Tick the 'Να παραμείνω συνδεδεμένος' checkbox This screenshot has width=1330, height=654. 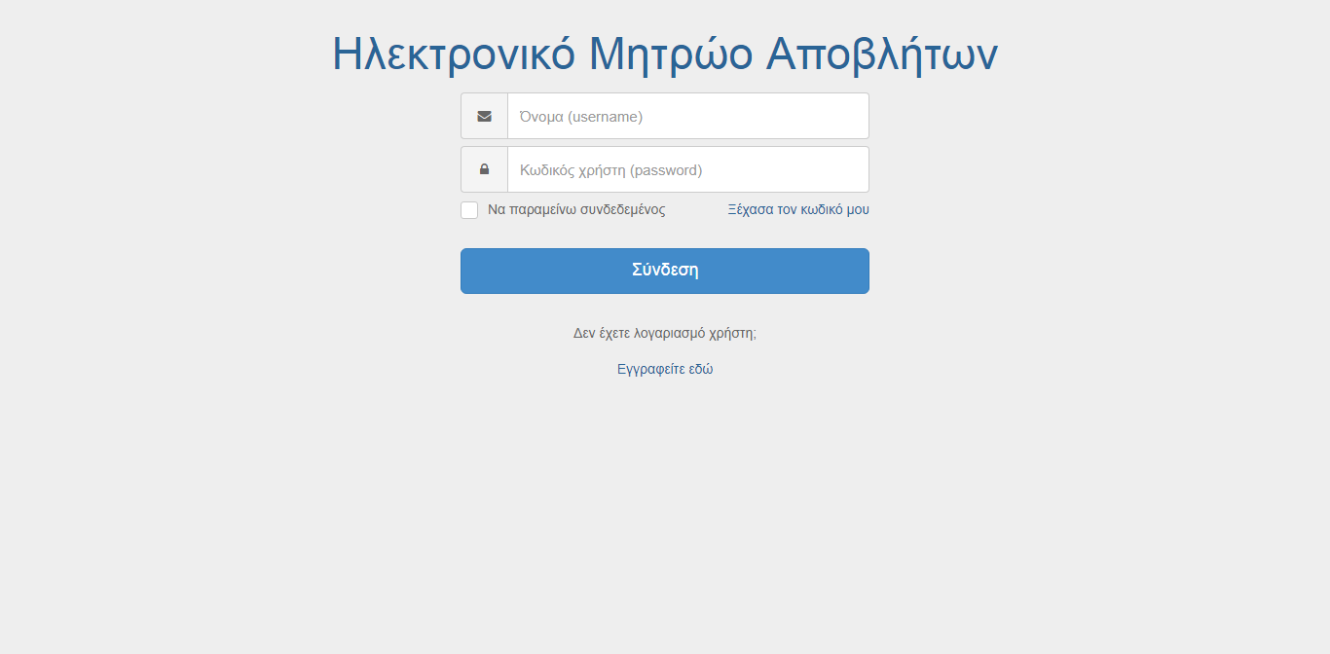click(469, 210)
